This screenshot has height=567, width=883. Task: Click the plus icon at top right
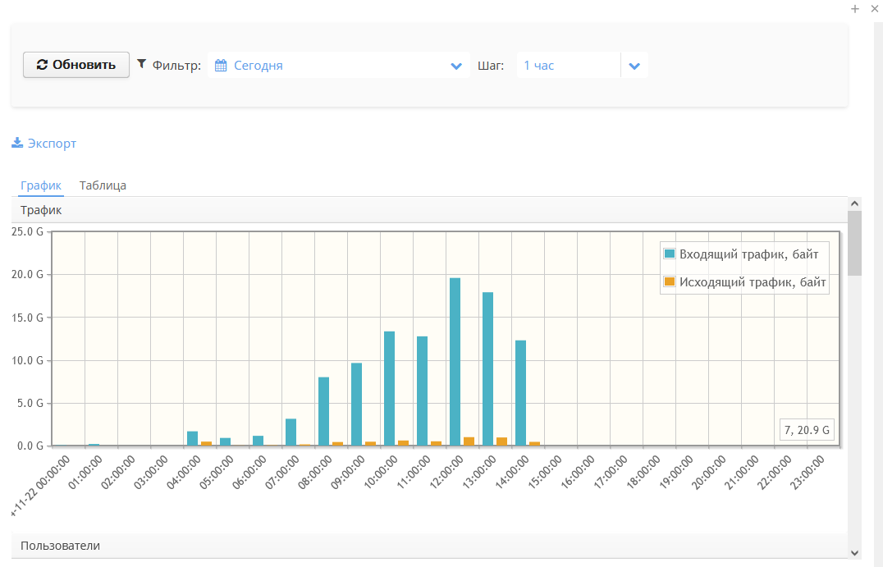855,8
